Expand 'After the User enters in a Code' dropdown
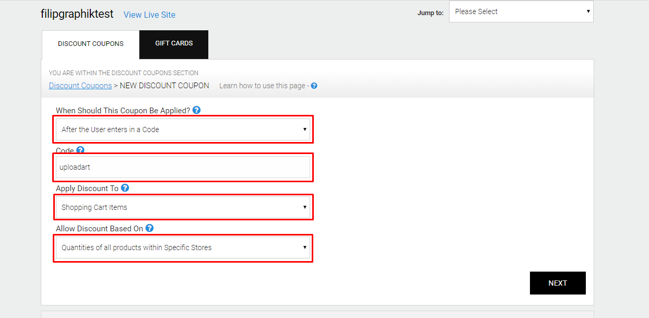This screenshot has width=649, height=318. click(x=183, y=129)
